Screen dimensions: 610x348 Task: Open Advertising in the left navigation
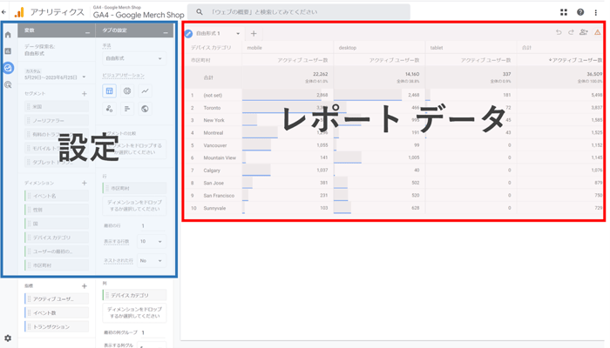(8, 84)
